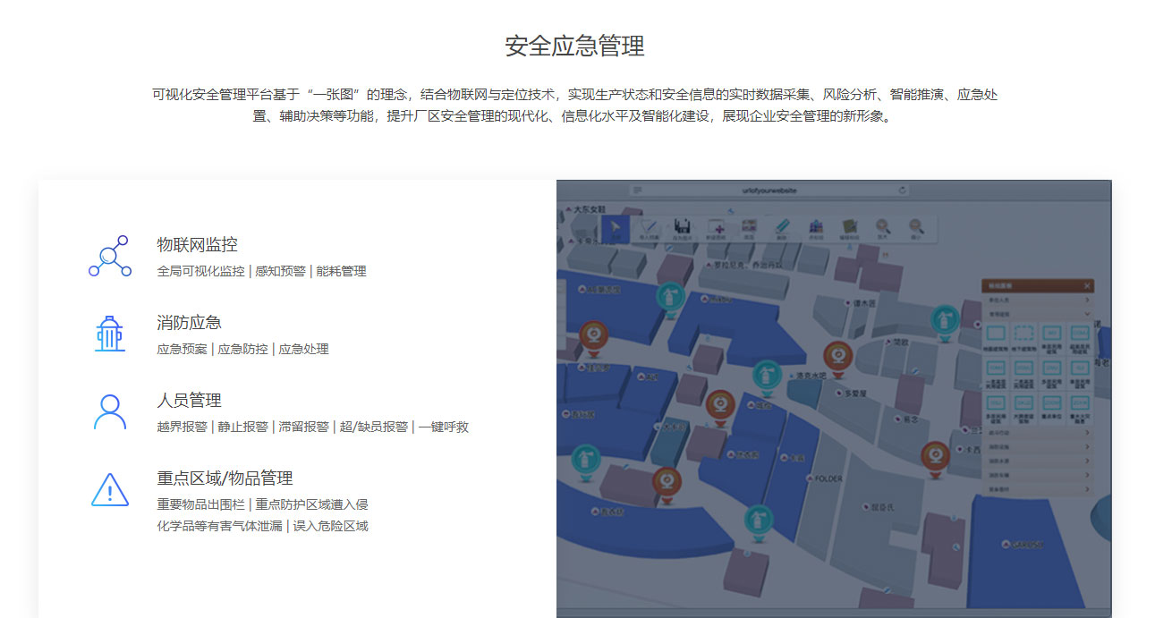The height and width of the screenshot is (618, 1155).
Task: Select the cursor selection tool in the map toolbar
Action: pos(615,225)
